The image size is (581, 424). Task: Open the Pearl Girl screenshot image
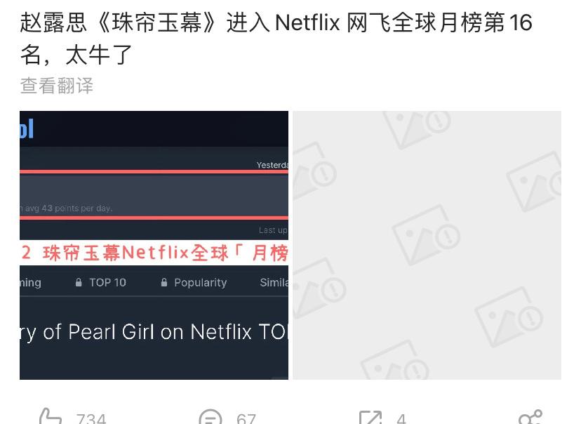(x=154, y=245)
